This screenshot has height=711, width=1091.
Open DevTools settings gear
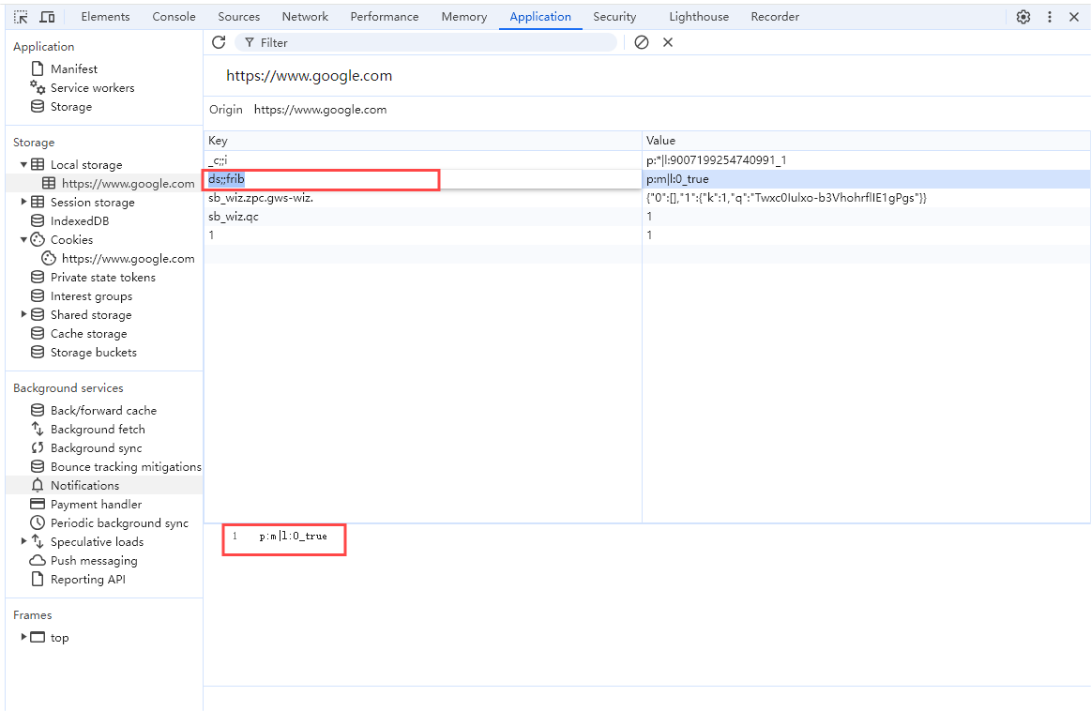(x=1023, y=17)
